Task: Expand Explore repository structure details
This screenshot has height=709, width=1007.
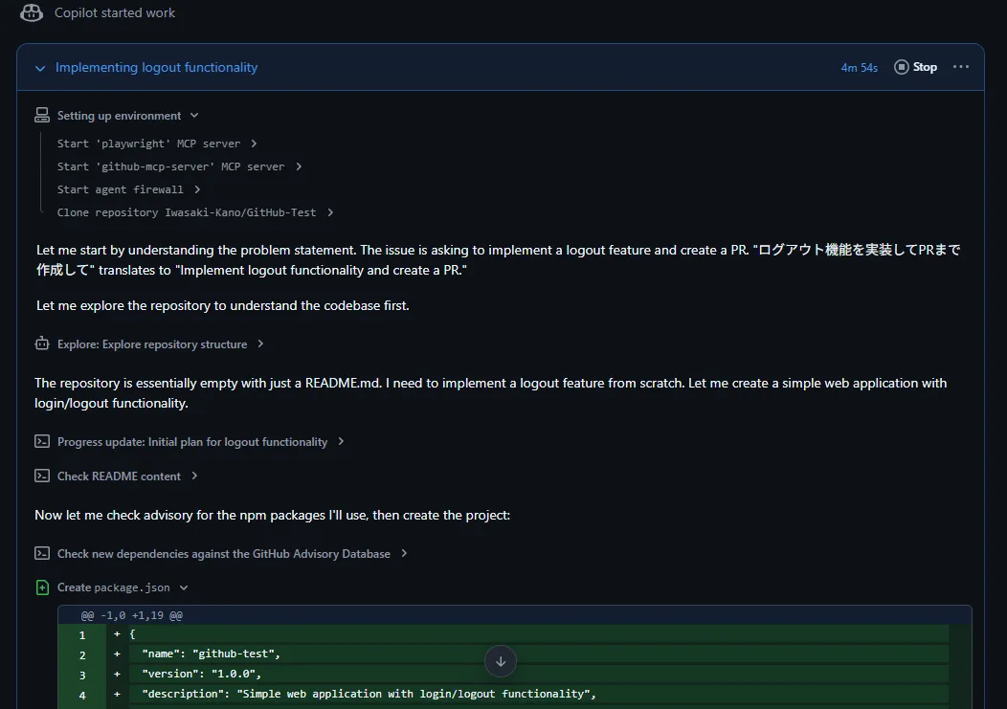Action: tap(260, 343)
